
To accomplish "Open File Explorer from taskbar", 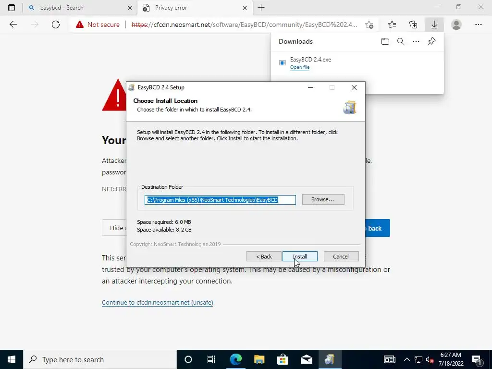I will pos(259,359).
